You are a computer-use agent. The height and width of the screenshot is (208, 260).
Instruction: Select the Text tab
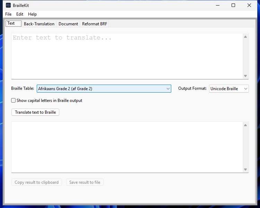pos(14,23)
